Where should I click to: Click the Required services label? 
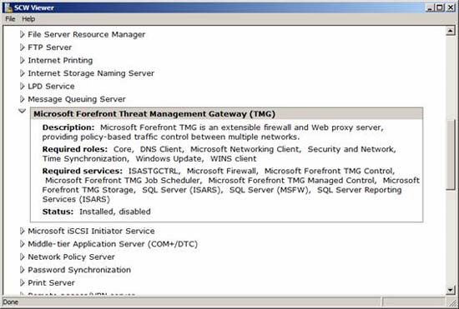(83, 171)
